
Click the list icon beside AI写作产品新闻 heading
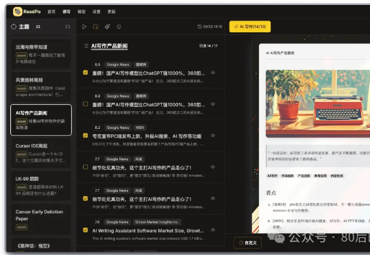click(x=86, y=46)
